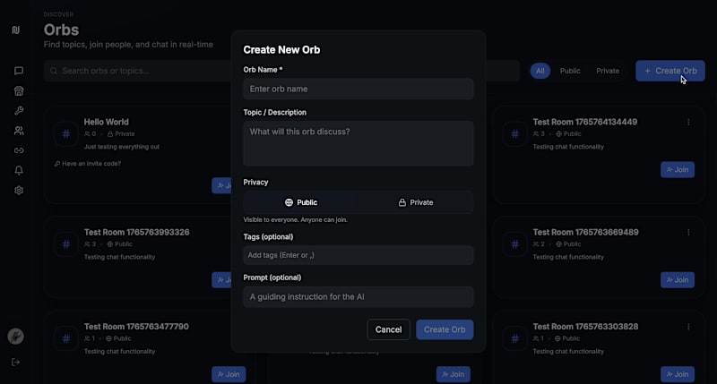Open the people sidebar icon
This screenshot has width=717, height=384.
(19, 131)
